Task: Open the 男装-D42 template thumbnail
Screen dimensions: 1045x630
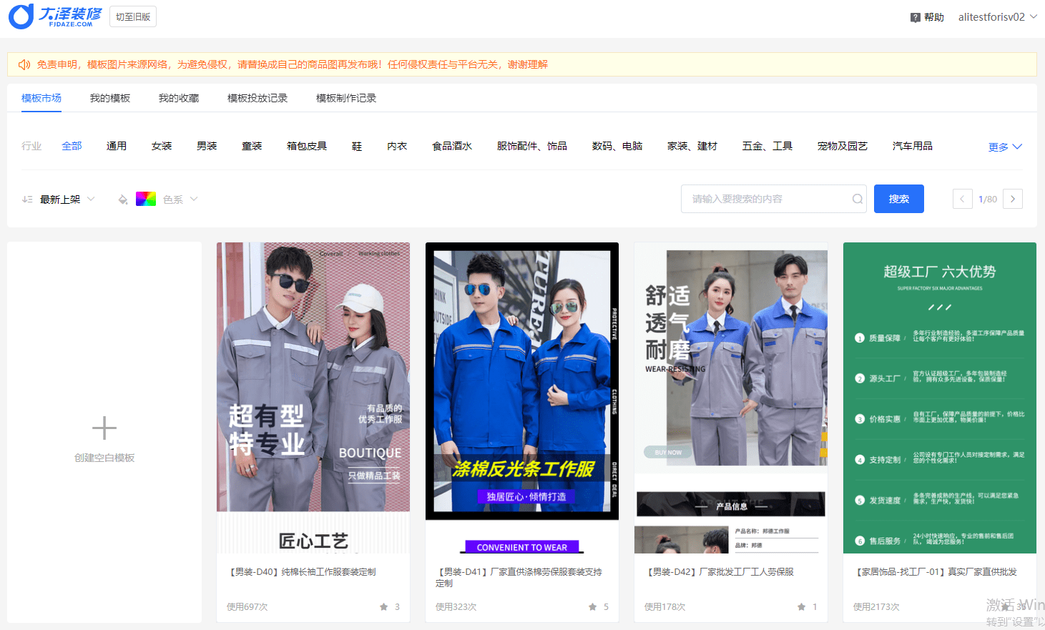Action: click(x=731, y=398)
